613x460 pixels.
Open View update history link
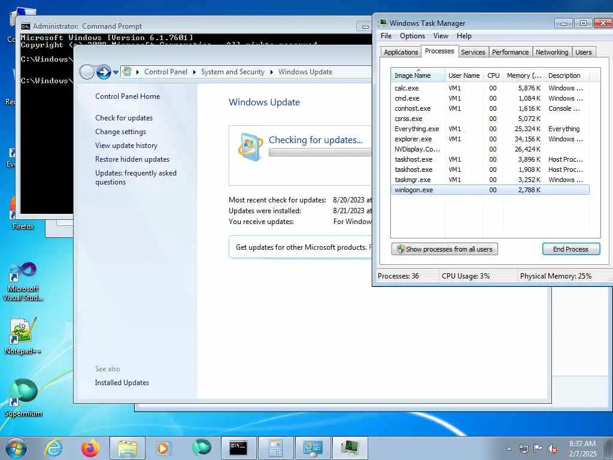(126, 145)
